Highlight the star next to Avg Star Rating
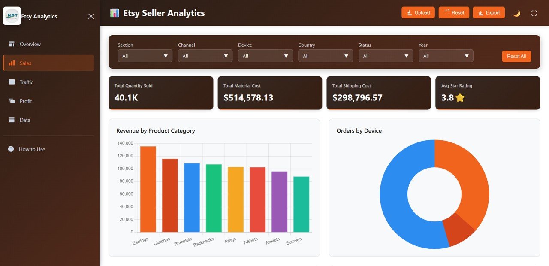 (x=460, y=97)
